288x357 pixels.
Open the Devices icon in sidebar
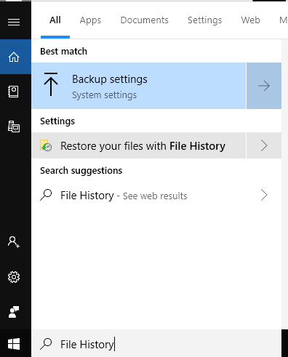pos(14,127)
